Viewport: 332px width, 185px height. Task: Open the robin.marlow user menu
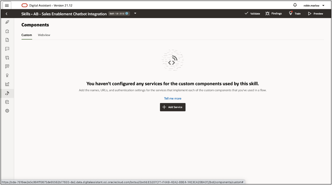pos(314,6)
